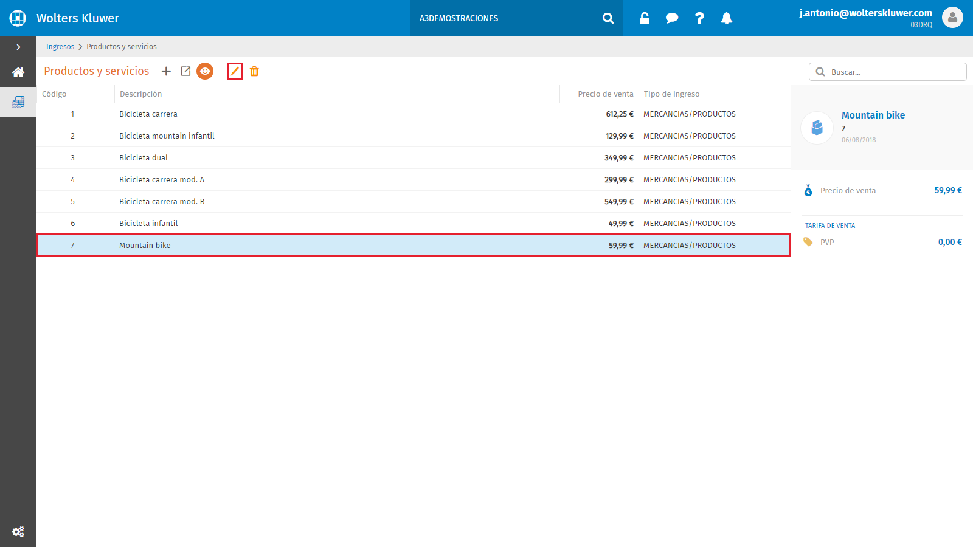Image resolution: width=973 pixels, height=547 pixels.
Task: Sort by Precio de venta column header
Action: [x=605, y=94]
